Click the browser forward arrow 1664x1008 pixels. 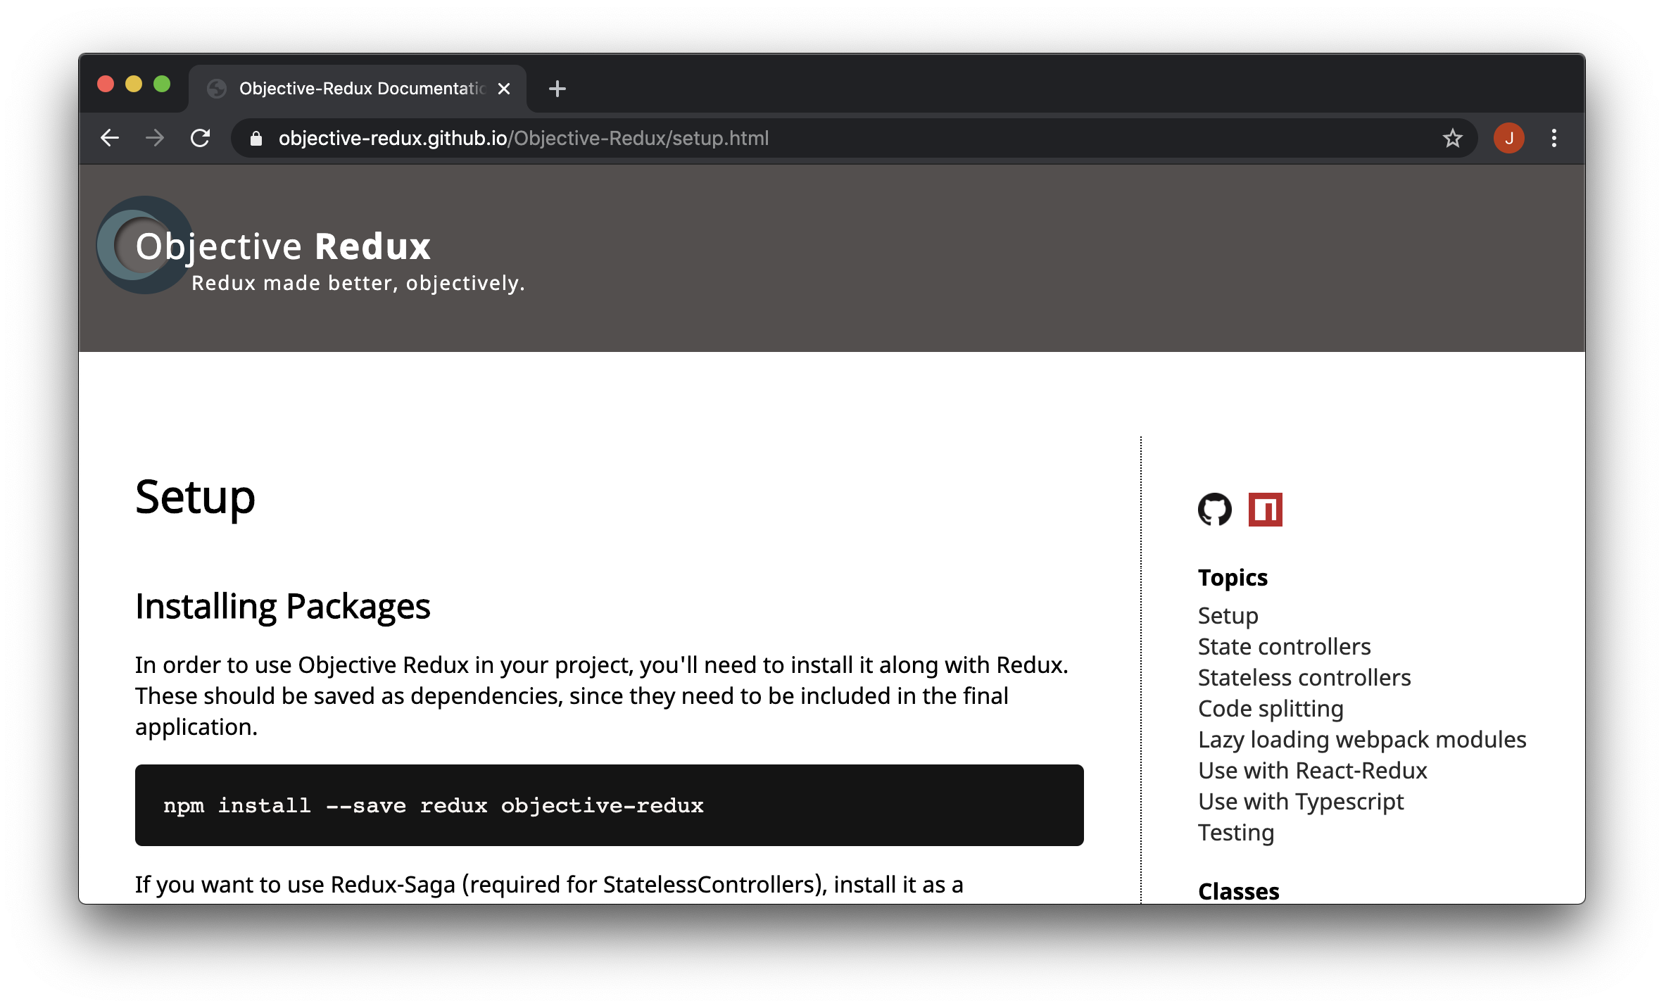coord(155,138)
